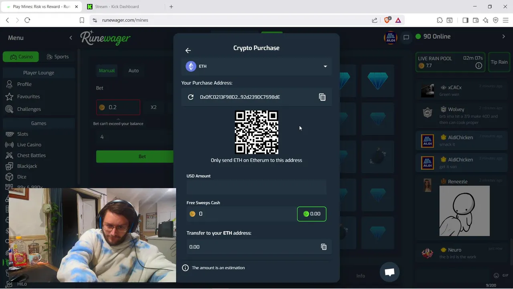Image resolution: width=513 pixels, height=289 pixels.
Task: Refresh the purchase address
Action: tap(191, 97)
